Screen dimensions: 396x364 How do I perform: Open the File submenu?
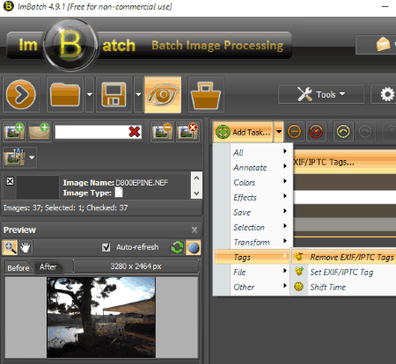[253, 272]
